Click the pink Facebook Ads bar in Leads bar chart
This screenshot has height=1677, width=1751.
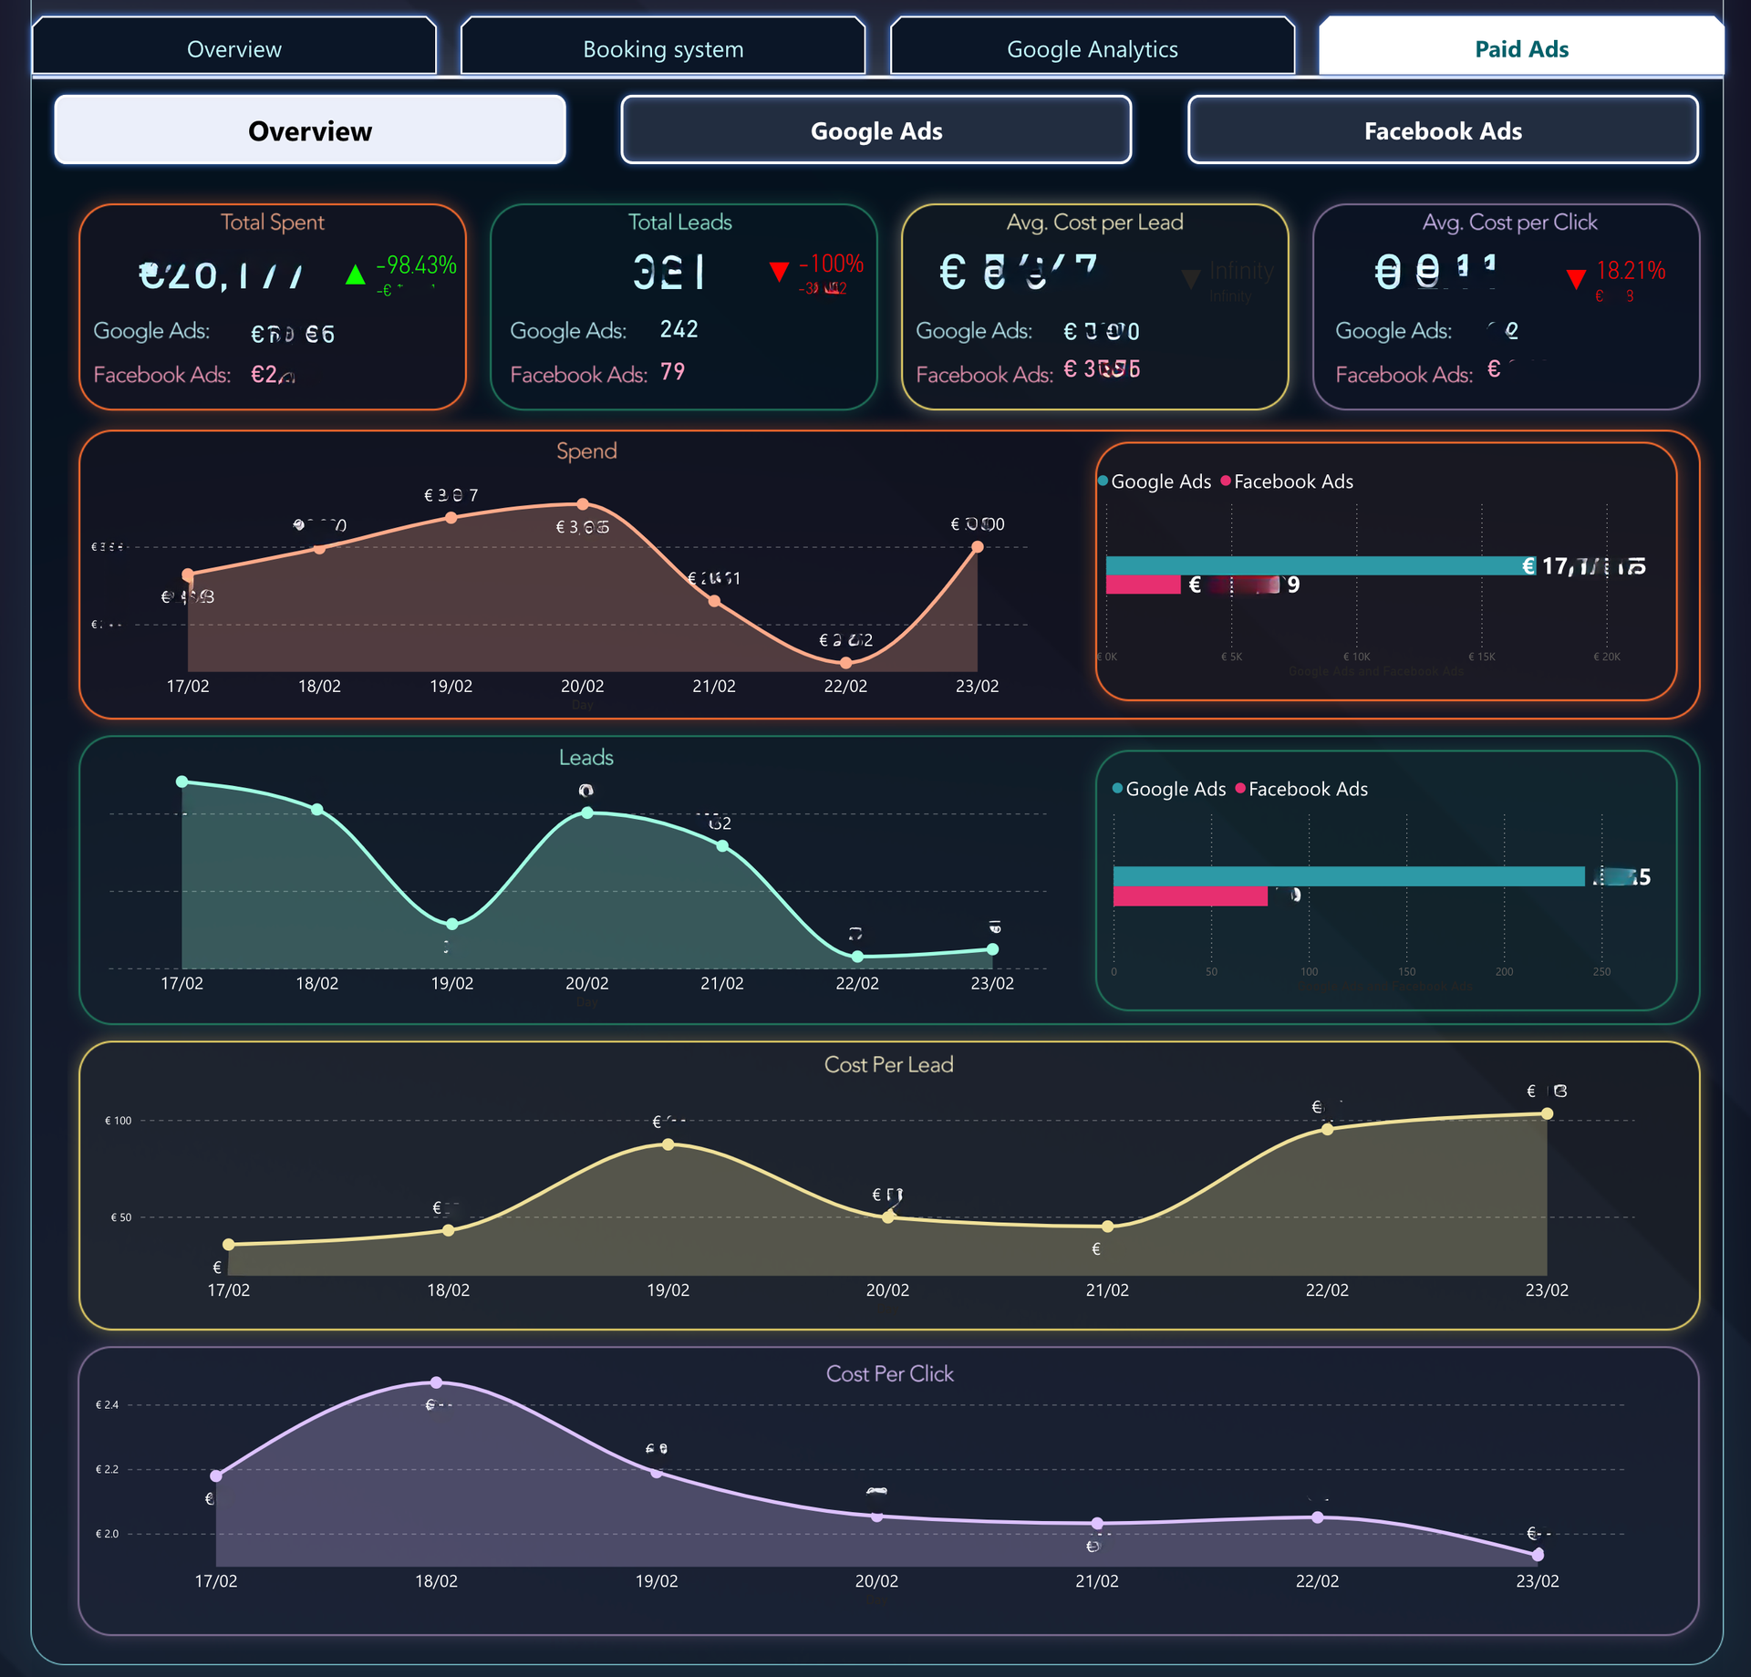[x=1190, y=895]
